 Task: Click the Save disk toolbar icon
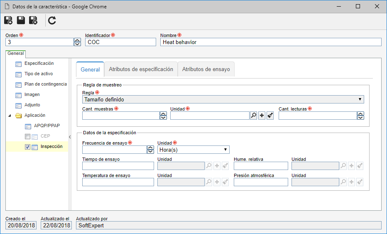[21, 20]
